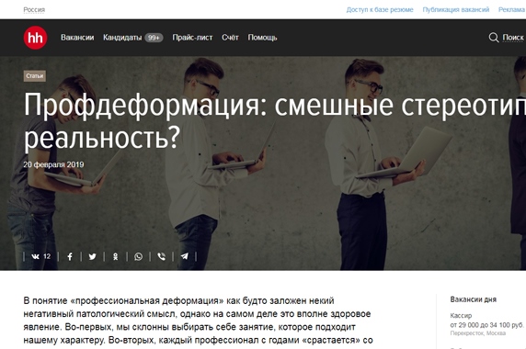The height and width of the screenshot is (349, 526).
Task: Click the article headline Профдеформация
Action: [275, 121]
